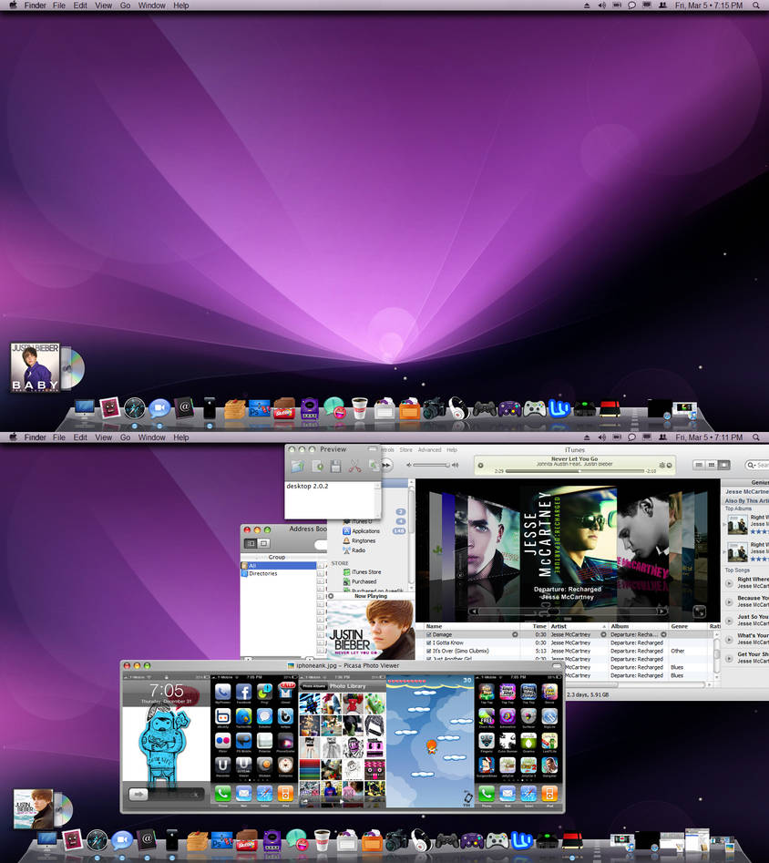Click Picasa Photo Viewer toolbar toggle pill
The width and height of the screenshot is (769, 863).
(557, 666)
